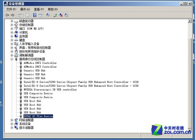
Task: Expand the 系统设备 node
Action: pos(12,124)
